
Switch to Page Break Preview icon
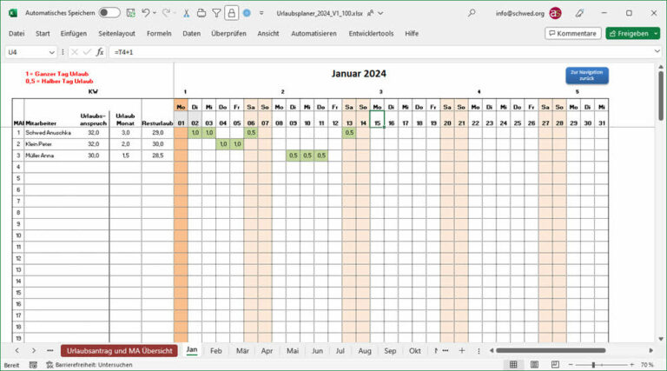(x=555, y=365)
